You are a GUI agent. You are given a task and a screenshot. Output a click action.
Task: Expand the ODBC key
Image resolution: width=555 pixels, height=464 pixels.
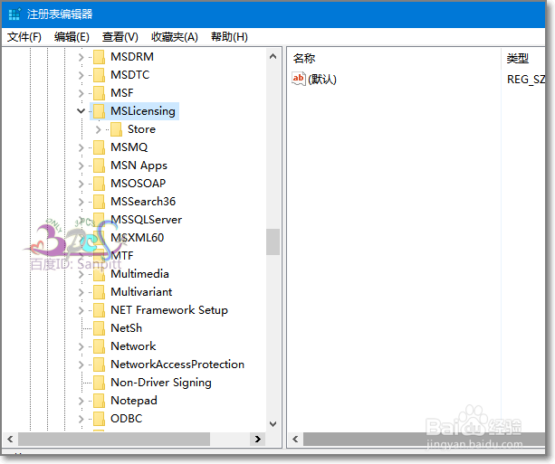coord(81,419)
